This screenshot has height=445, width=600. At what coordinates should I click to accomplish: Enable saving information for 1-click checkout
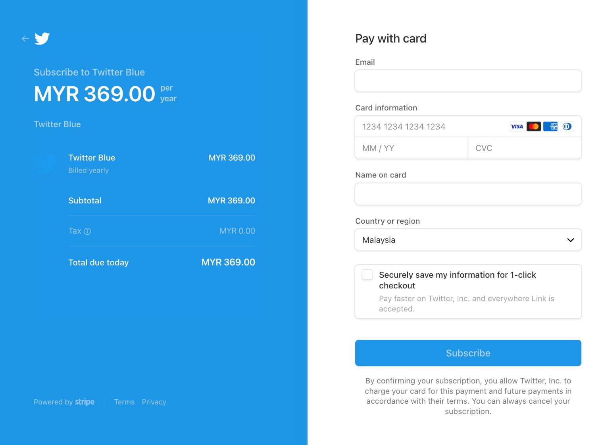[367, 275]
